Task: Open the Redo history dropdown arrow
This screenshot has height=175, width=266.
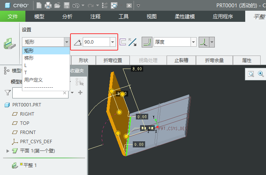Action: (x=97, y=5)
